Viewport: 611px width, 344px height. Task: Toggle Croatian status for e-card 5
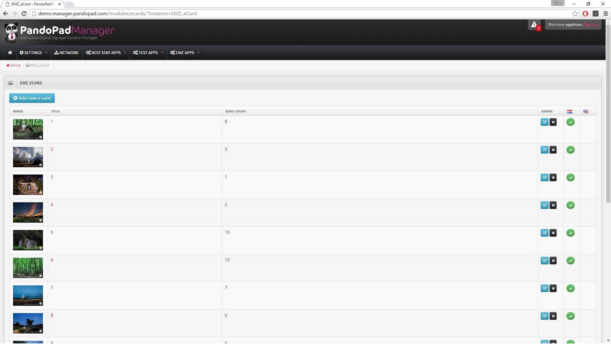click(571, 233)
